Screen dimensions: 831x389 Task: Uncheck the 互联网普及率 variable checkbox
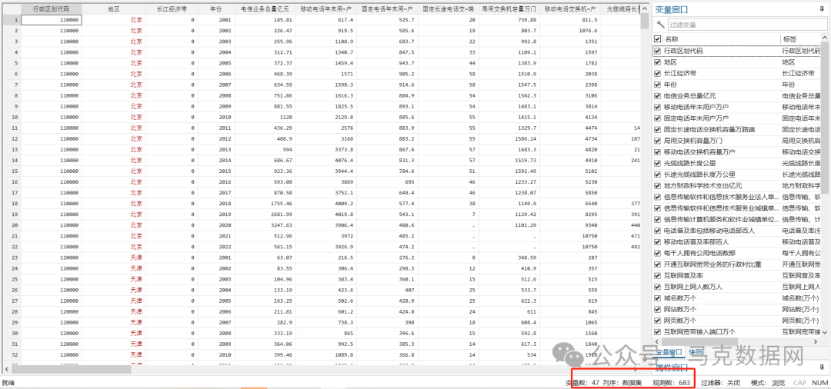tap(658, 276)
